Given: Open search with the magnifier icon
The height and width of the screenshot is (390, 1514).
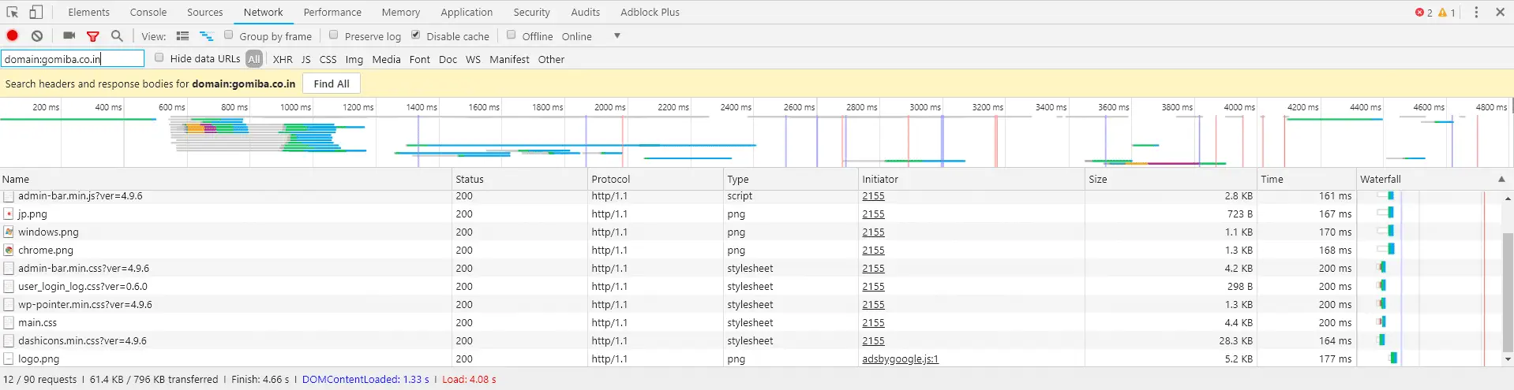Looking at the screenshot, I should coord(117,35).
